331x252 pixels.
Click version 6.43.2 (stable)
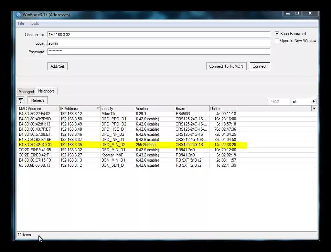[x=147, y=155]
